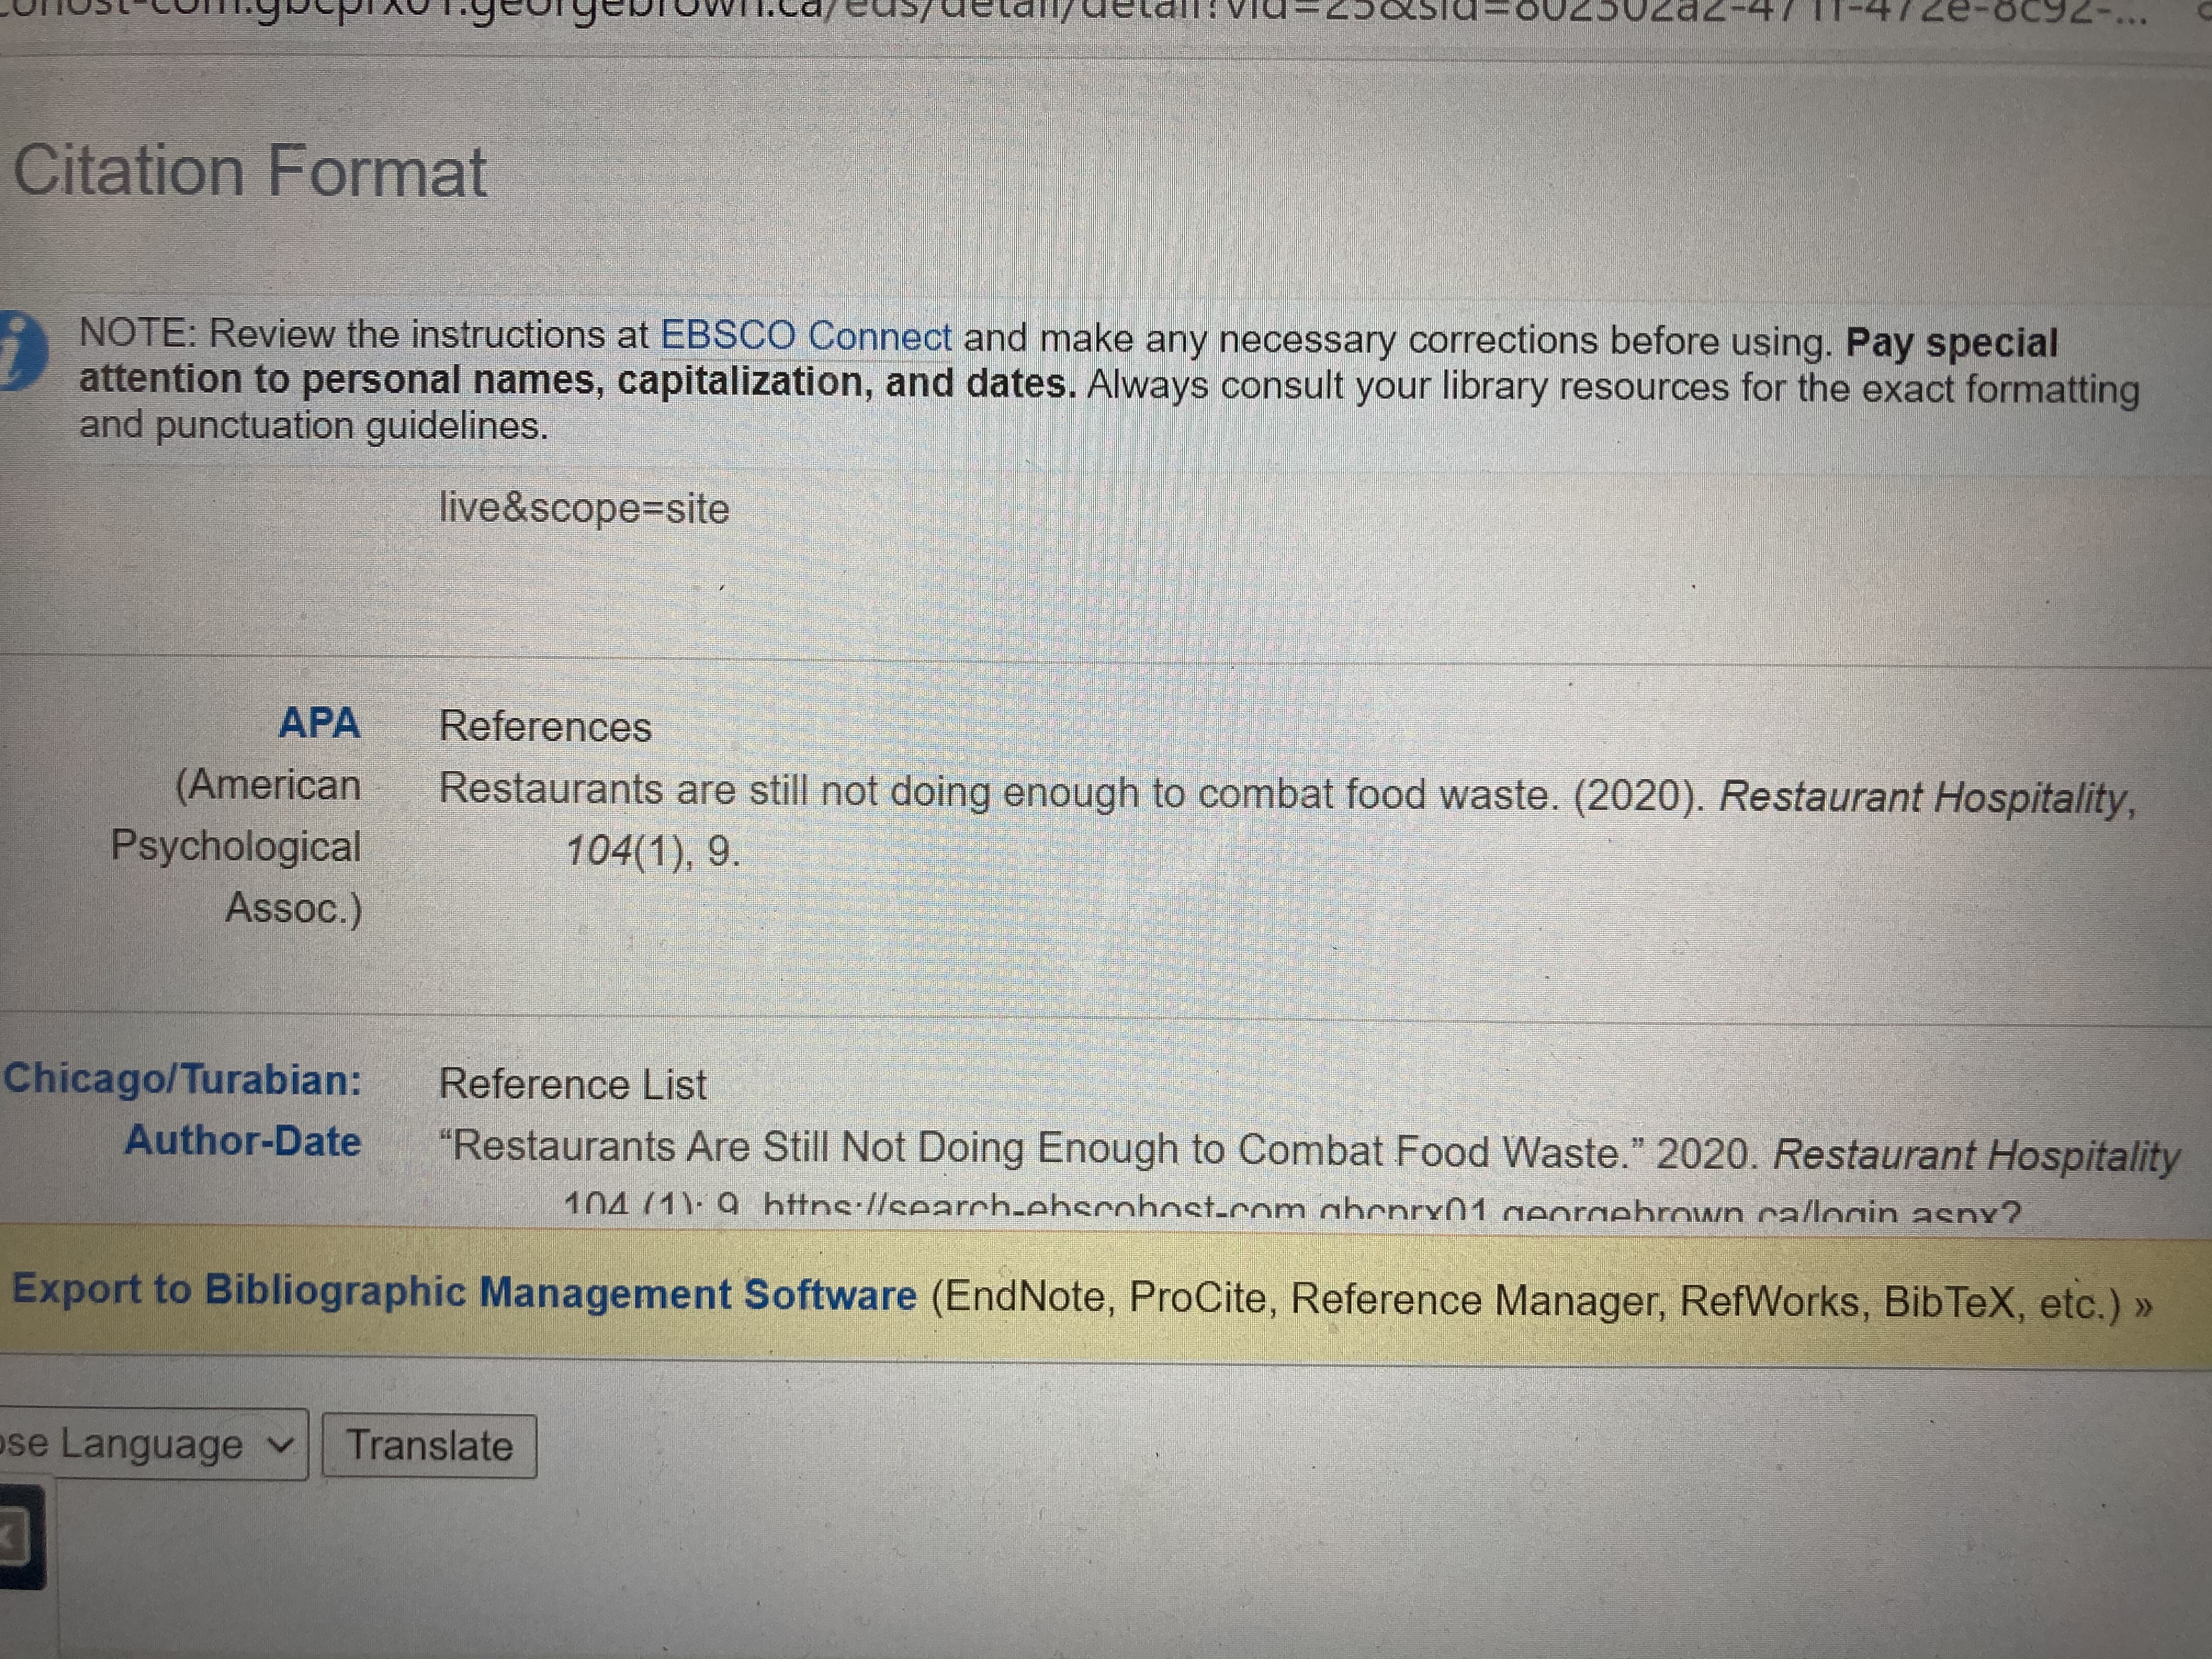Click the live&scope=site text
The width and height of the screenshot is (2212, 1659).
click(584, 509)
